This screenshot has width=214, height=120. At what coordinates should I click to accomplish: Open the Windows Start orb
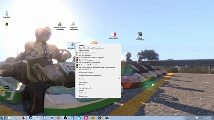3,118
